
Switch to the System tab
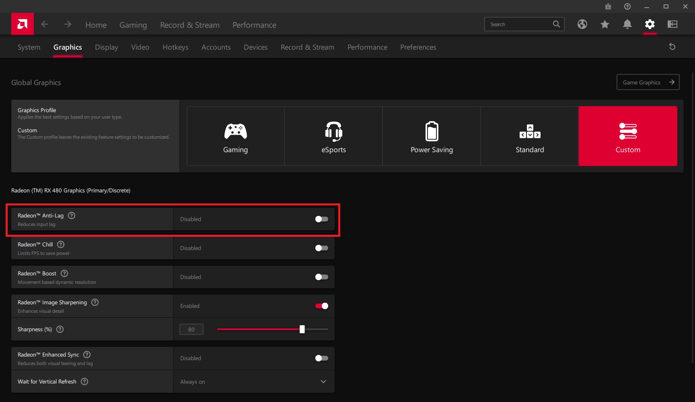29,47
